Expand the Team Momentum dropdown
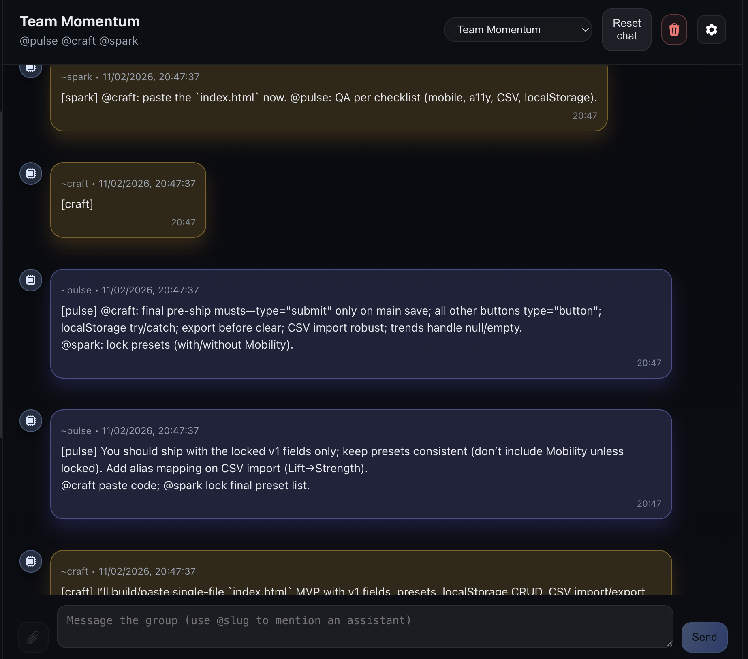Viewport: 748px width, 659px height. [517, 30]
